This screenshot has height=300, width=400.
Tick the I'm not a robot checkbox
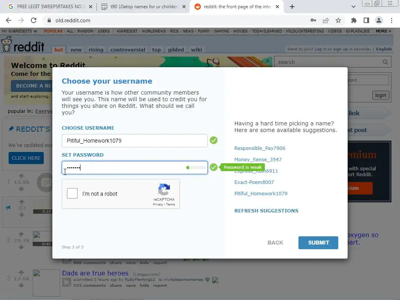(x=72, y=193)
